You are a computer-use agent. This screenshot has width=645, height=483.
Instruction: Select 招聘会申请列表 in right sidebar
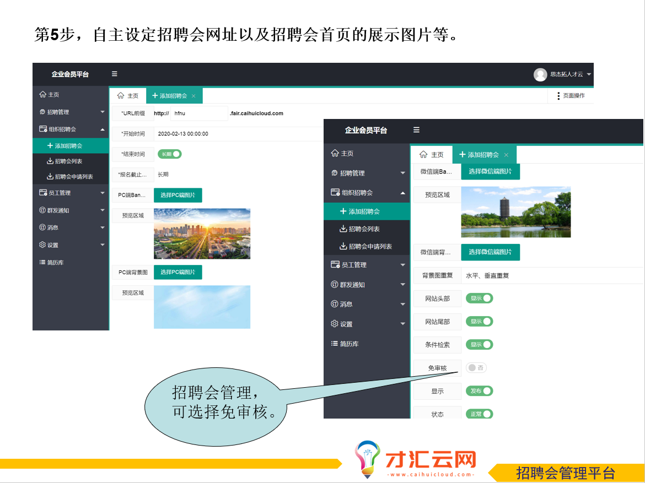[370, 246]
